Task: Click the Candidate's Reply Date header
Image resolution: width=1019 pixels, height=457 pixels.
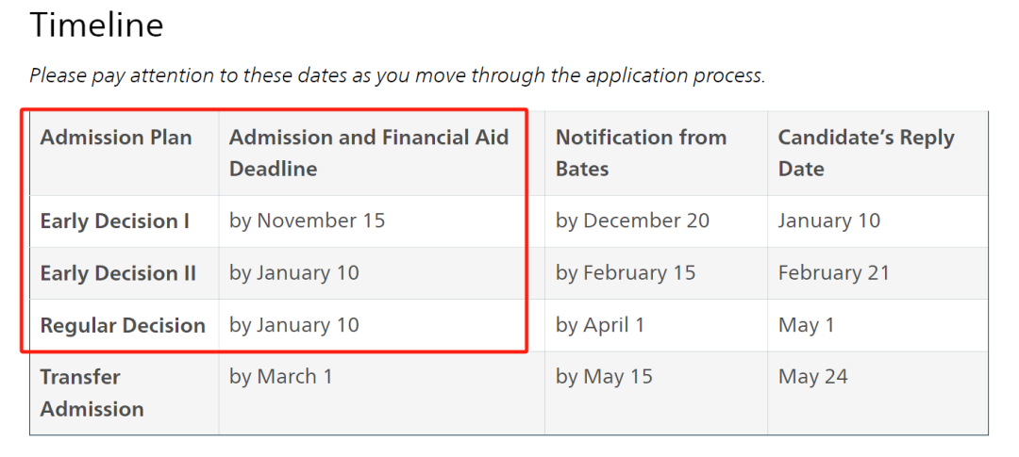Action: (x=866, y=154)
